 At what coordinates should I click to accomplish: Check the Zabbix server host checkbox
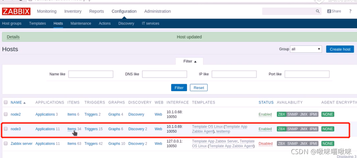(6, 144)
